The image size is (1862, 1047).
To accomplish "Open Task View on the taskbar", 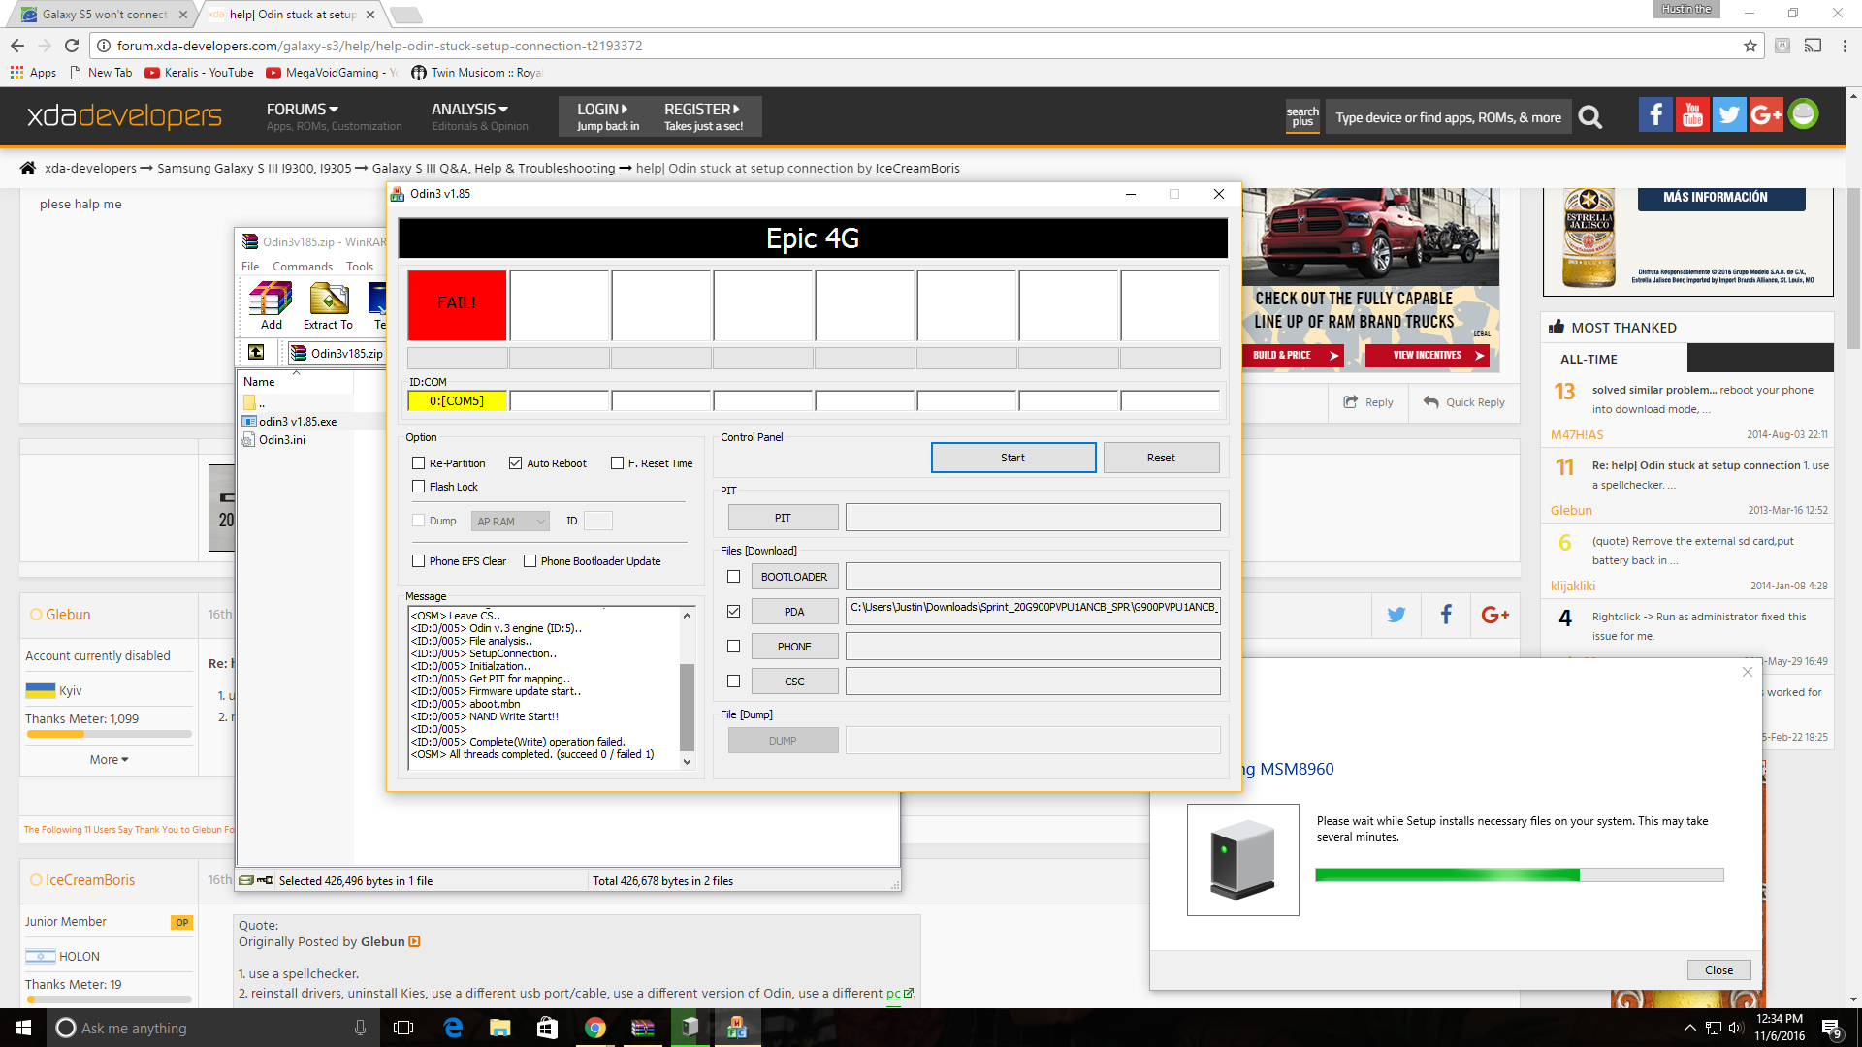I will pos(403,1028).
